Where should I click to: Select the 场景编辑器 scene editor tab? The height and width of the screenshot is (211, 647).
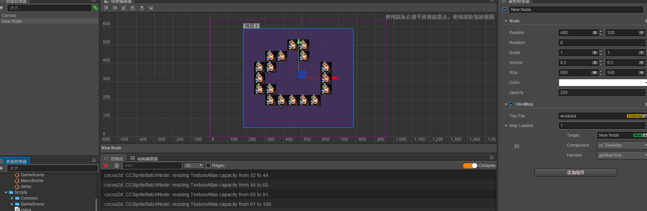pos(118,2)
